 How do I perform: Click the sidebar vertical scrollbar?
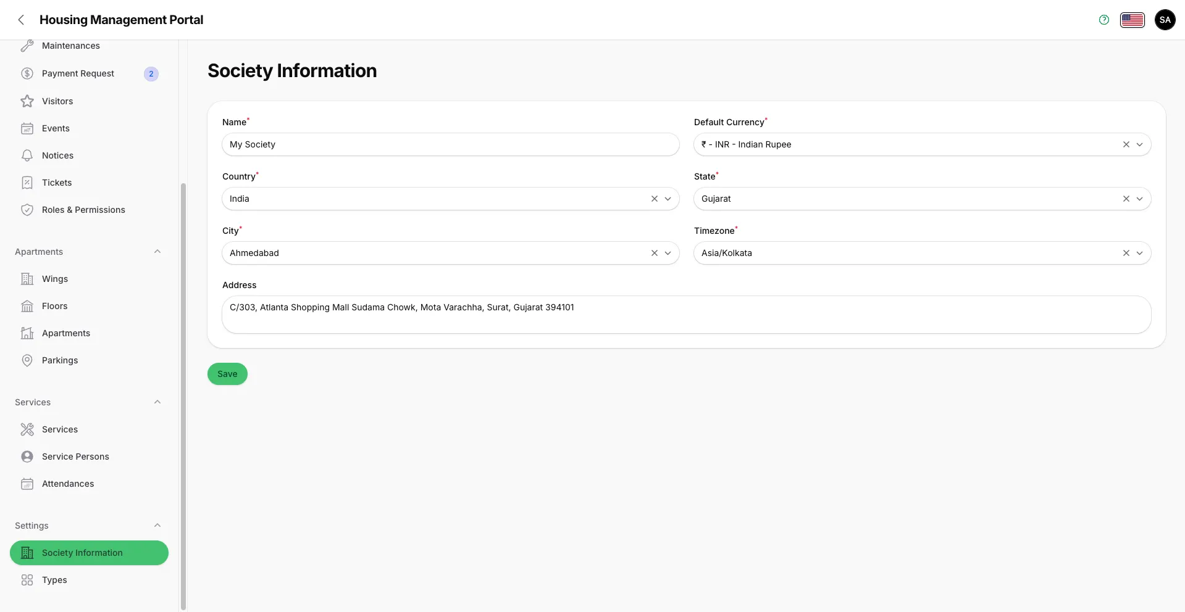click(183, 395)
